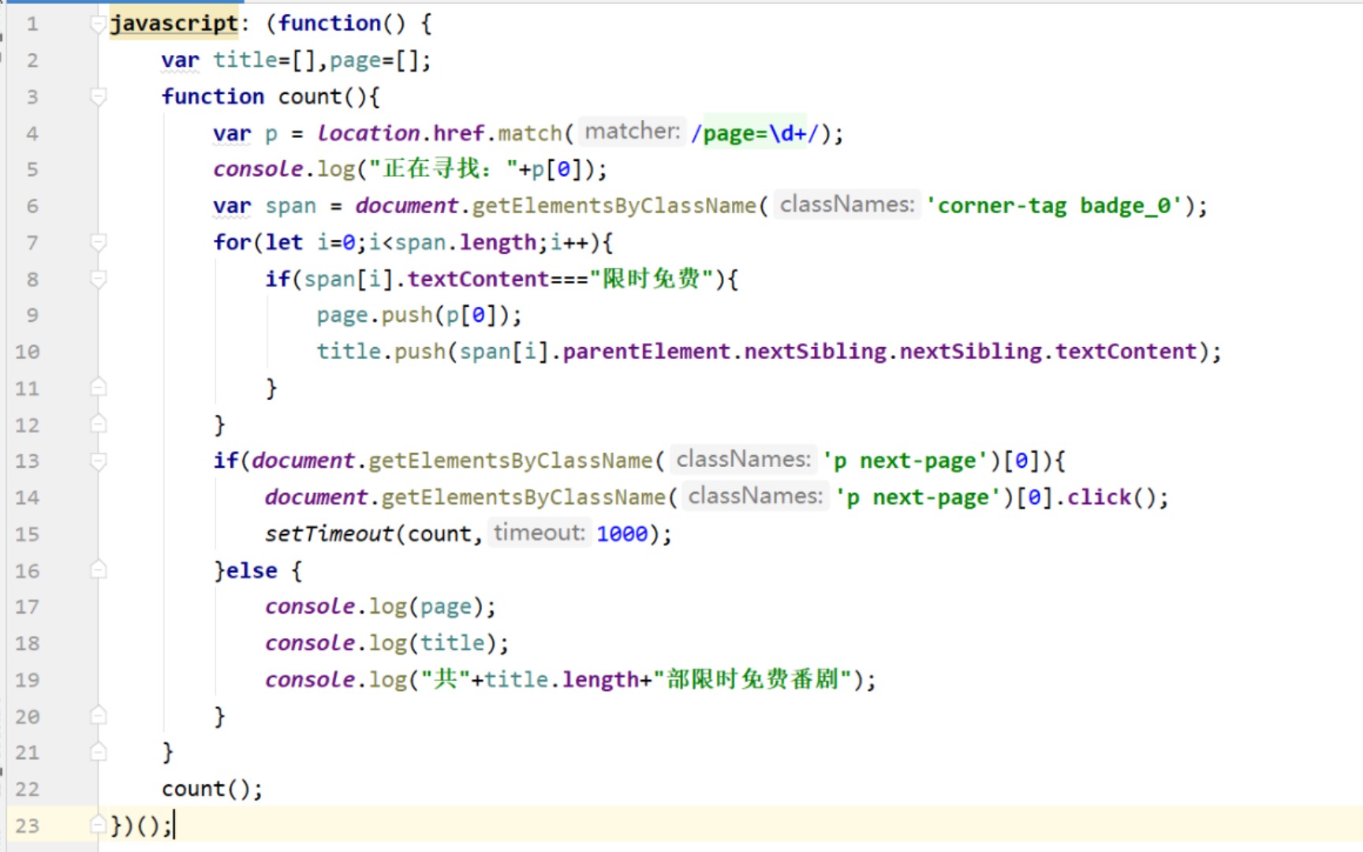Collapse the next-page if fold on line 13
The height and width of the screenshot is (852, 1363).
[99, 461]
